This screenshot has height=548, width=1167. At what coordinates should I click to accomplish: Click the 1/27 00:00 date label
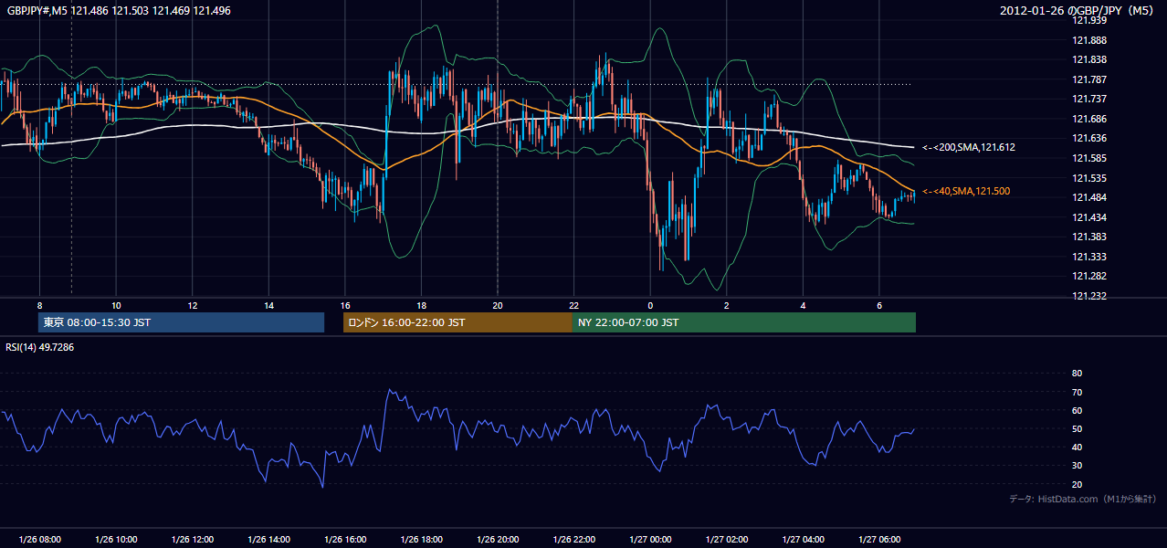[x=650, y=540]
